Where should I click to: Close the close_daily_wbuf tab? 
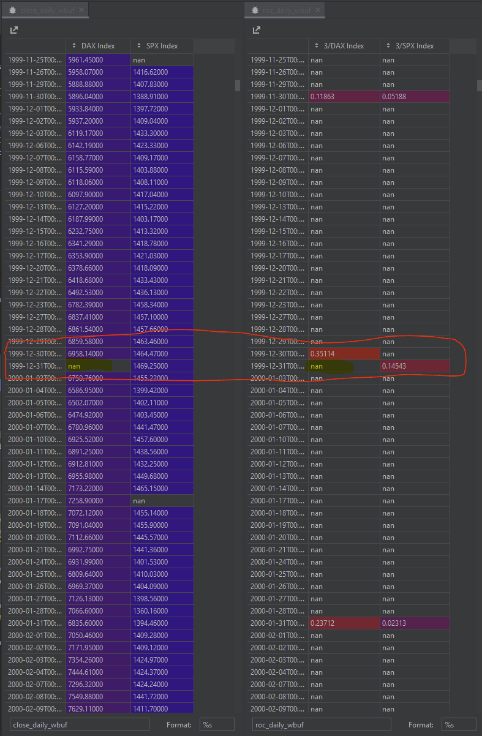tap(81, 10)
